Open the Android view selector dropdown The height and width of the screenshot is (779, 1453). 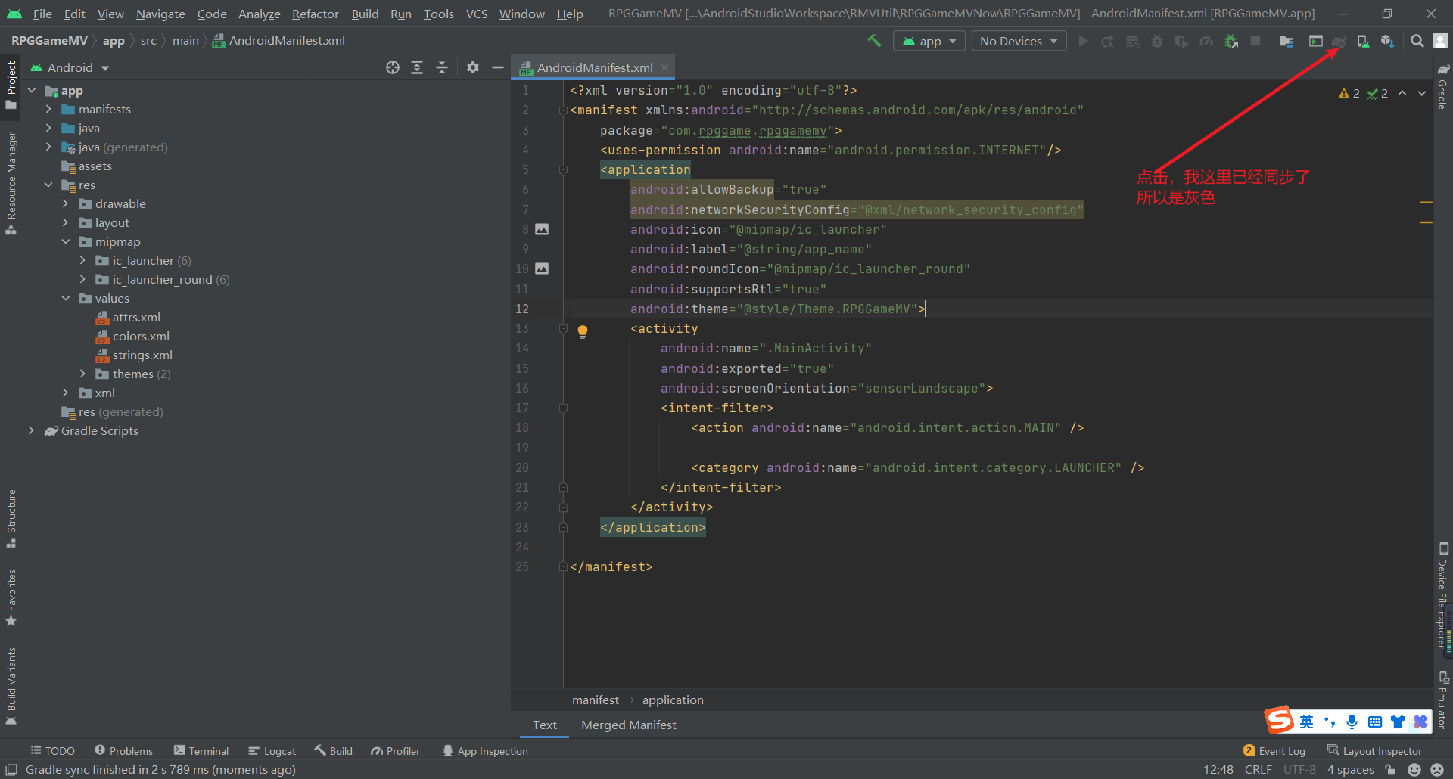[70, 67]
